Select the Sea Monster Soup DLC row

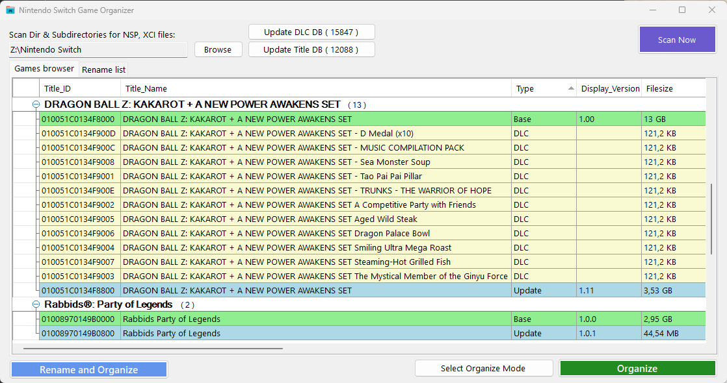pos(373,162)
